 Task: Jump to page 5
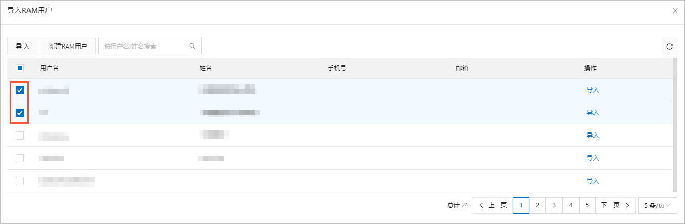pos(587,205)
